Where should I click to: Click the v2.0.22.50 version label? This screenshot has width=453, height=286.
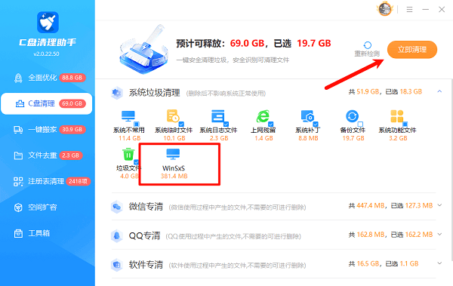[46, 54]
